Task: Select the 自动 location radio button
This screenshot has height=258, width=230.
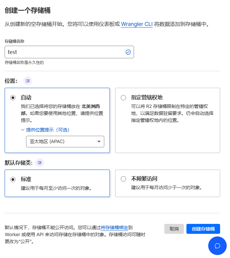Action: [x=13, y=98]
